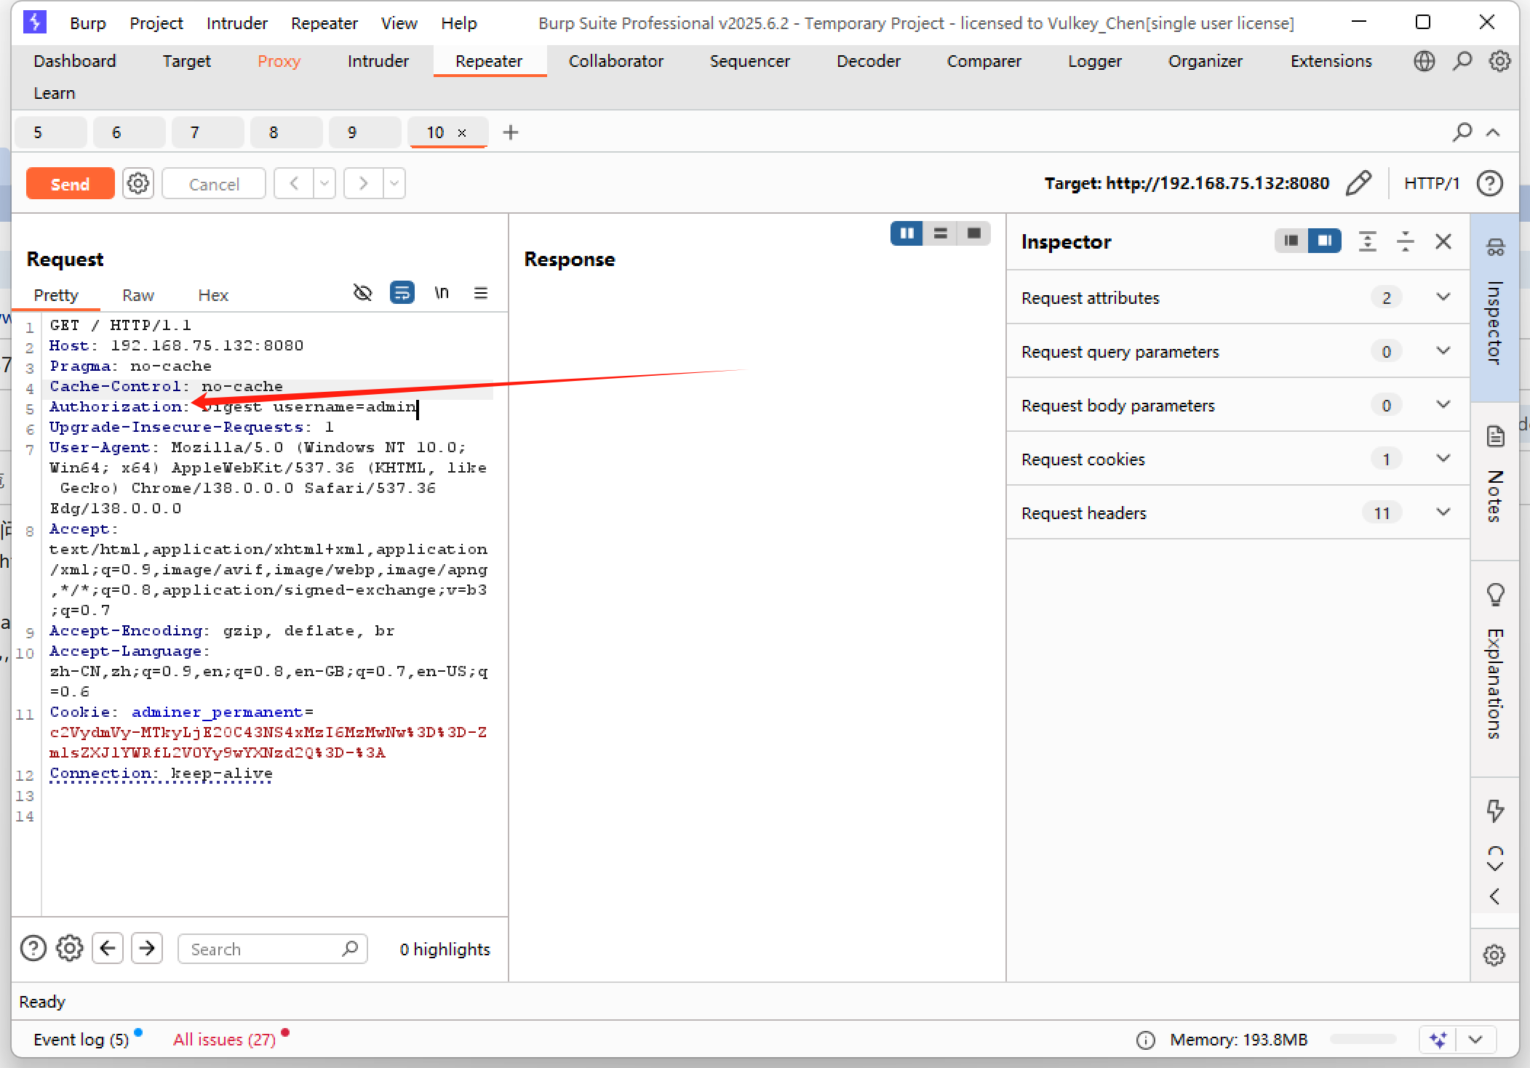The width and height of the screenshot is (1530, 1068).
Task: Click the globe icon in the top bar
Action: click(x=1424, y=61)
